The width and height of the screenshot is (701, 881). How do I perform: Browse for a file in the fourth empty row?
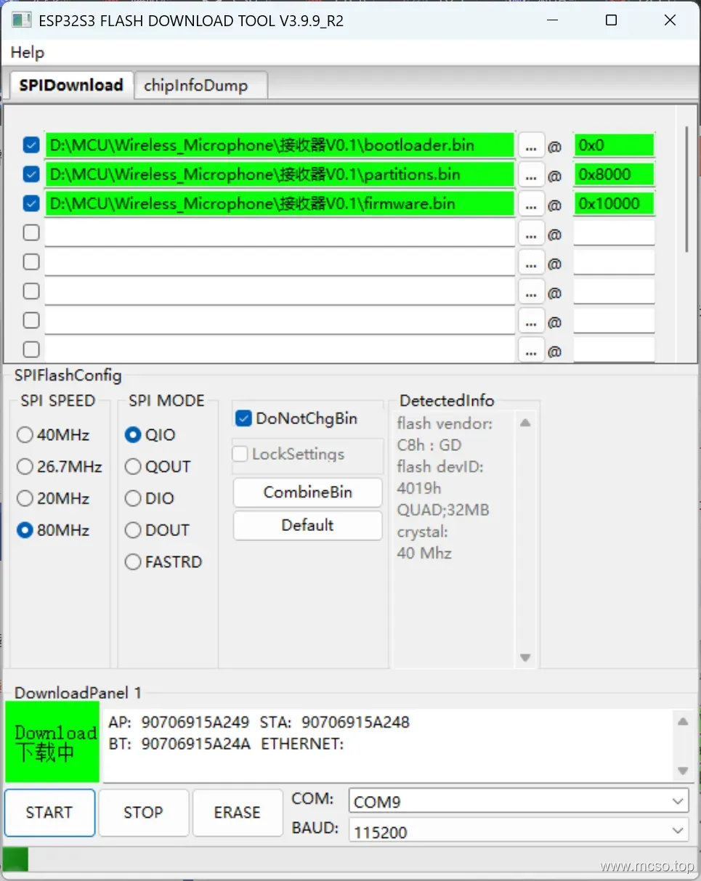click(531, 233)
